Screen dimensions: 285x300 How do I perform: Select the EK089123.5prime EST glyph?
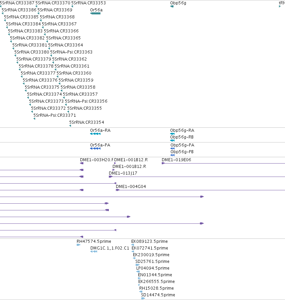click(133, 245)
